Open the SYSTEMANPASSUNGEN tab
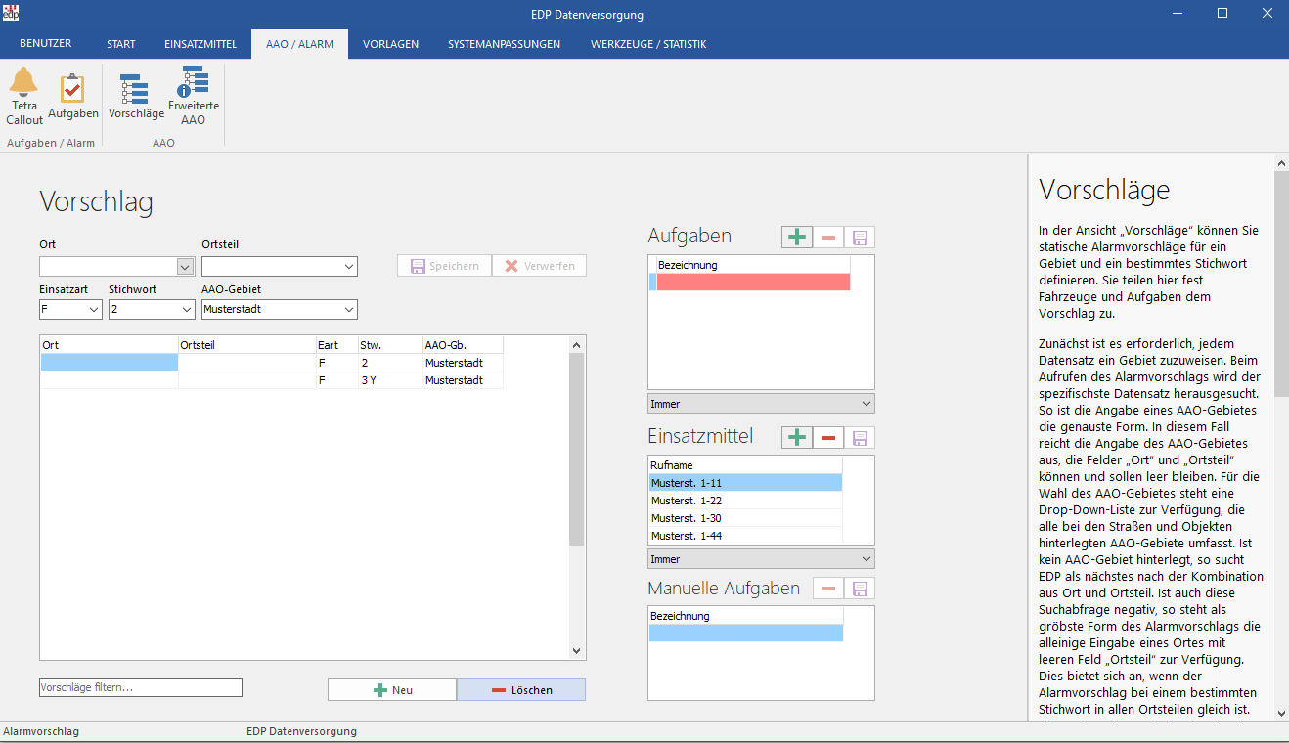This screenshot has width=1289, height=743. pyautogui.click(x=505, y=44)
